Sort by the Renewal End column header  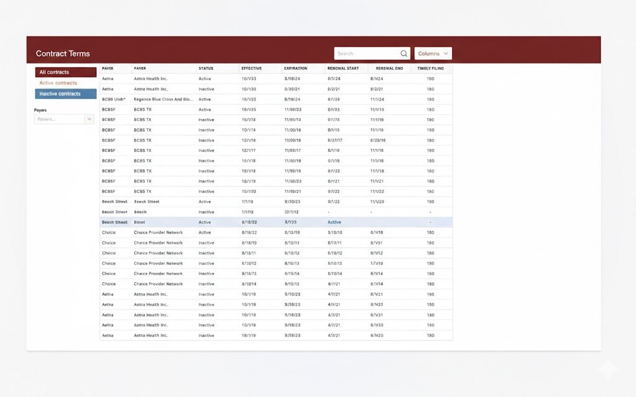pyautogui.click(x=389, y=68)
